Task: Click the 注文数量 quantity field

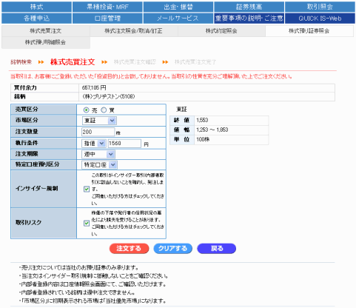Action: coord(98,132)
